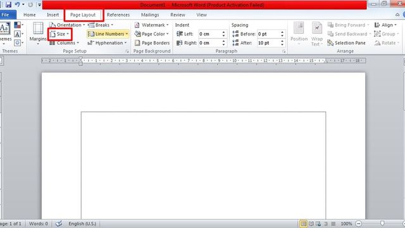Select the Page Layout tab
This screenshot has height=228, width=405.
click(x=83, y=15)
